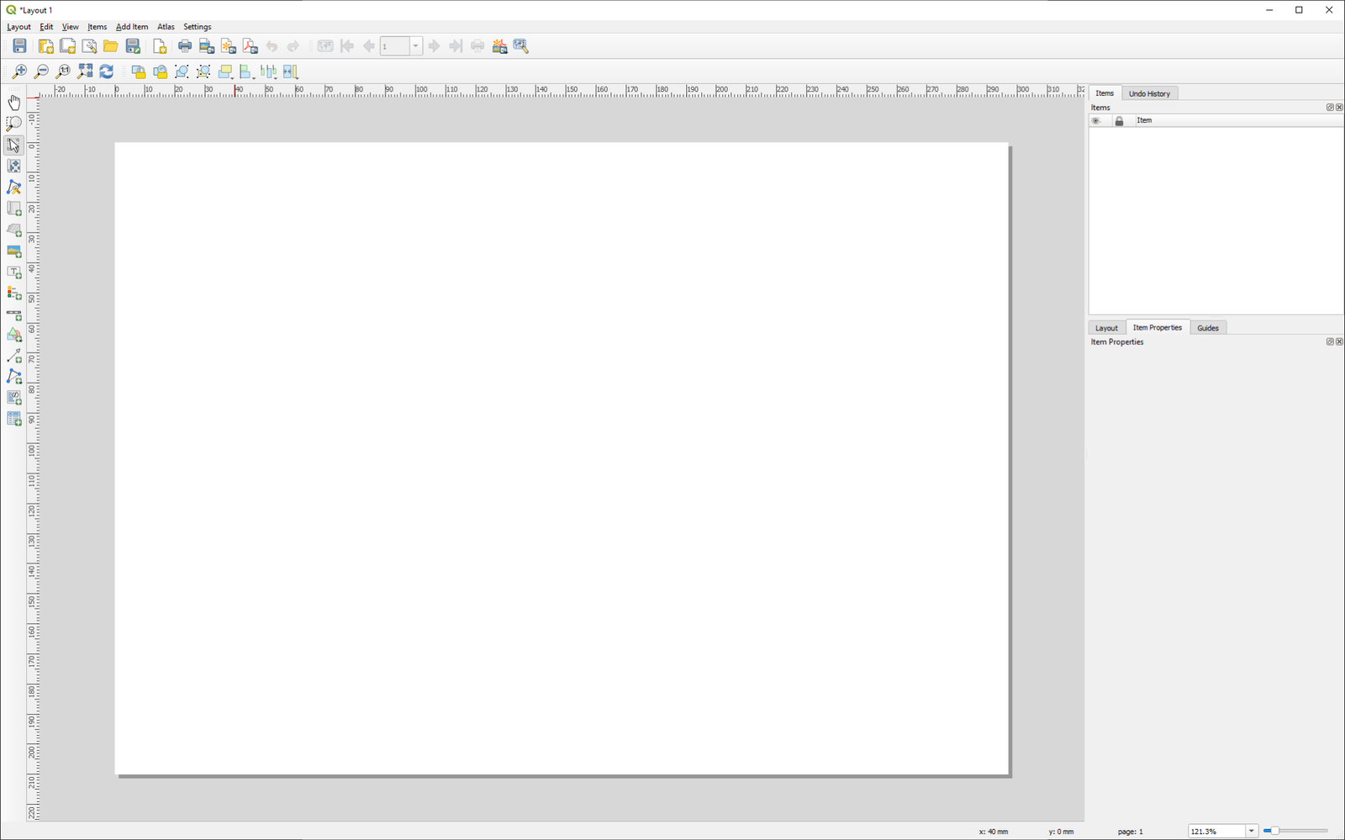
Task: Open the Atlas menu
Action: click(166, 26)
